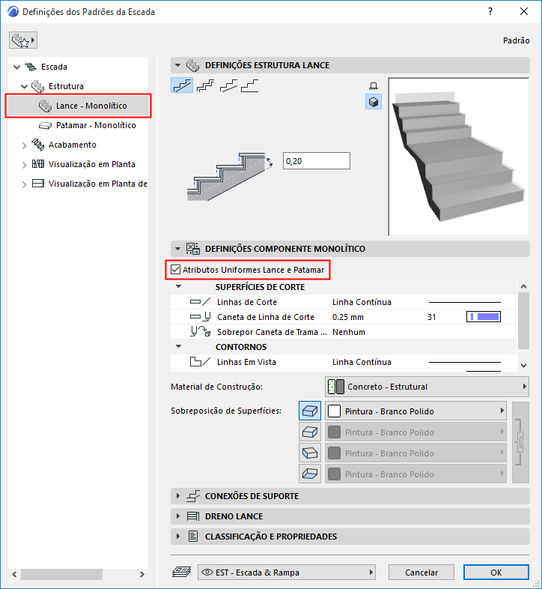Close the stair settings dialog
The image size is (542, 589).
(x=524, y=12)
